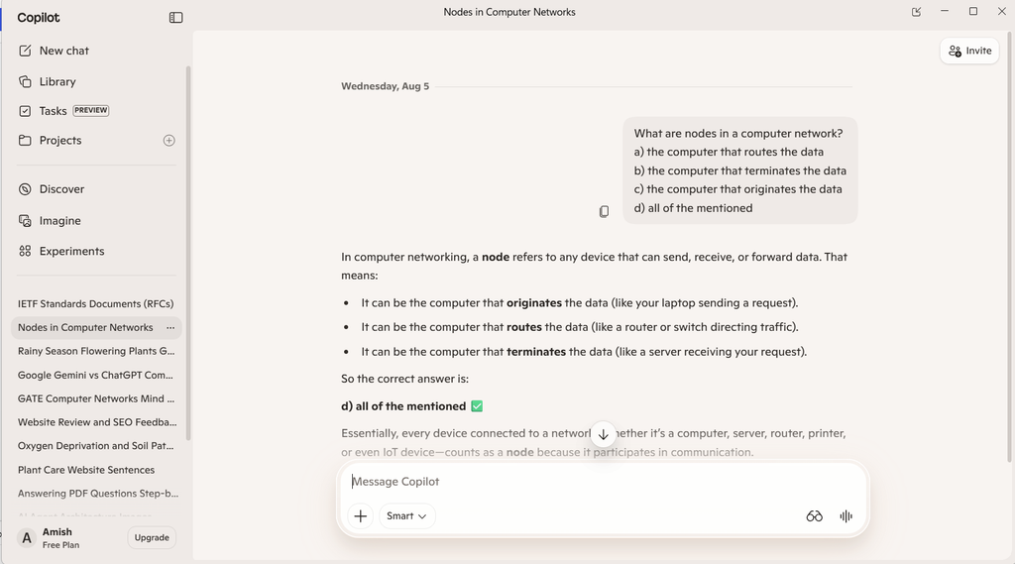Open more options for Nodes in Computer Networks
The image size is (1015, 564).
170,328
